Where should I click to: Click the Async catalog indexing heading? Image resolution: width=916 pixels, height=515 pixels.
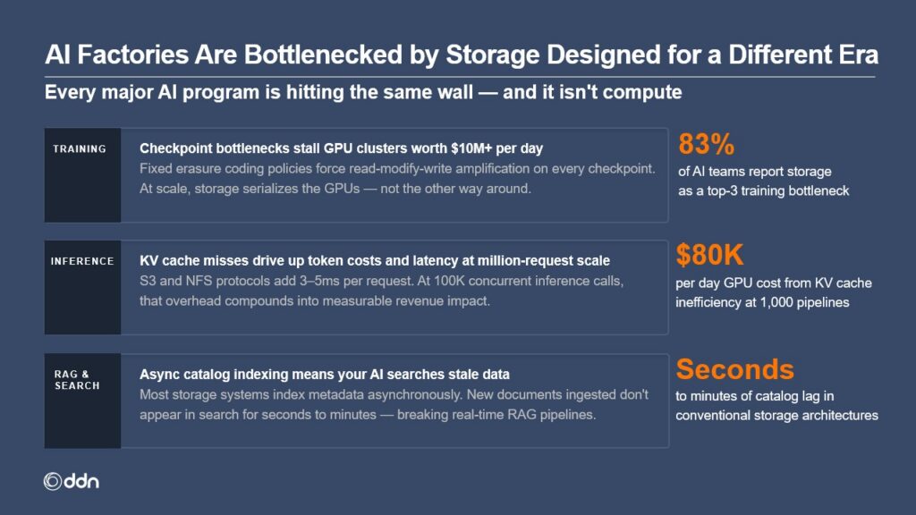pyautogui.click(x=325, y=374)
